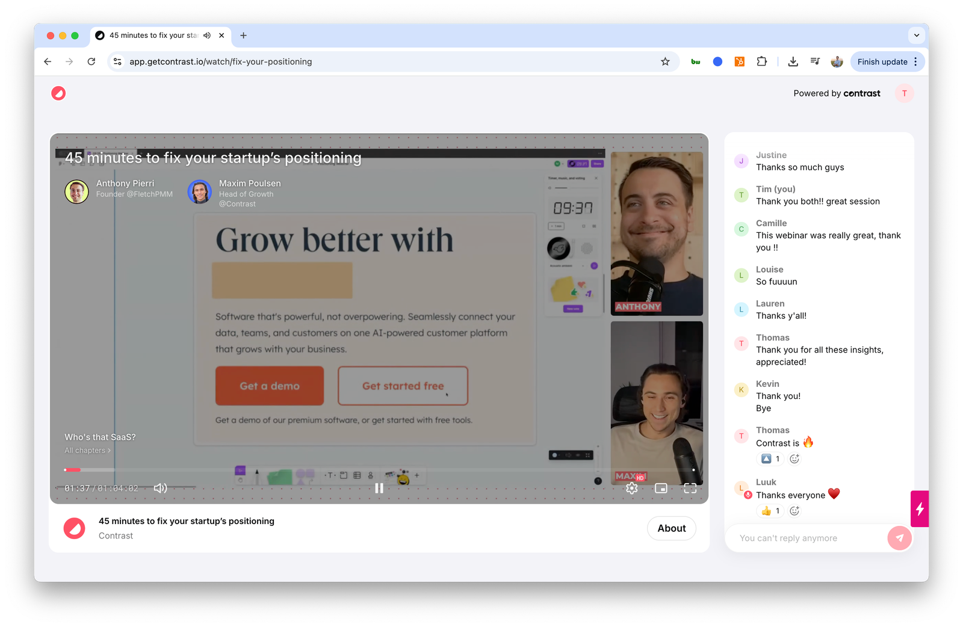This screenshot has width=963, height=627.
Task: Click the About button
Action: pyautogui.click(x=671, y=528)
